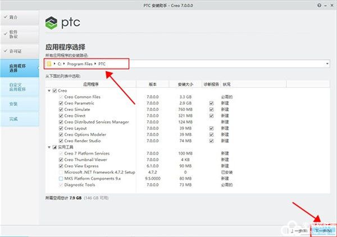The height and width of the screenshot is (237, 337).
Task: Click the PTC logo
Action: (x=62, y=23)
